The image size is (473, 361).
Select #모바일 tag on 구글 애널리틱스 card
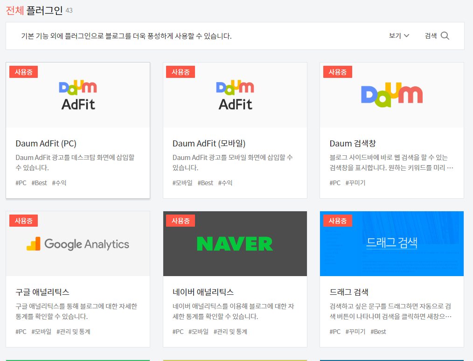42,332
